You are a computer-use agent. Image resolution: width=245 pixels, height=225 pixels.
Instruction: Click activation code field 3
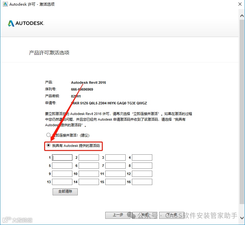point(116,157)
